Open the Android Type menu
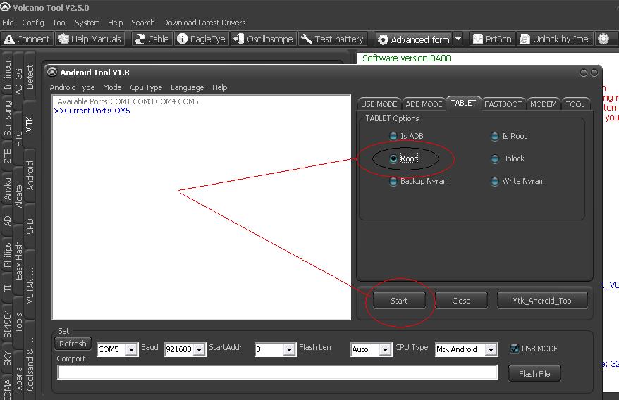Image resolution: width=619 pixels, height=400 pixels. (x=72, y=87)
